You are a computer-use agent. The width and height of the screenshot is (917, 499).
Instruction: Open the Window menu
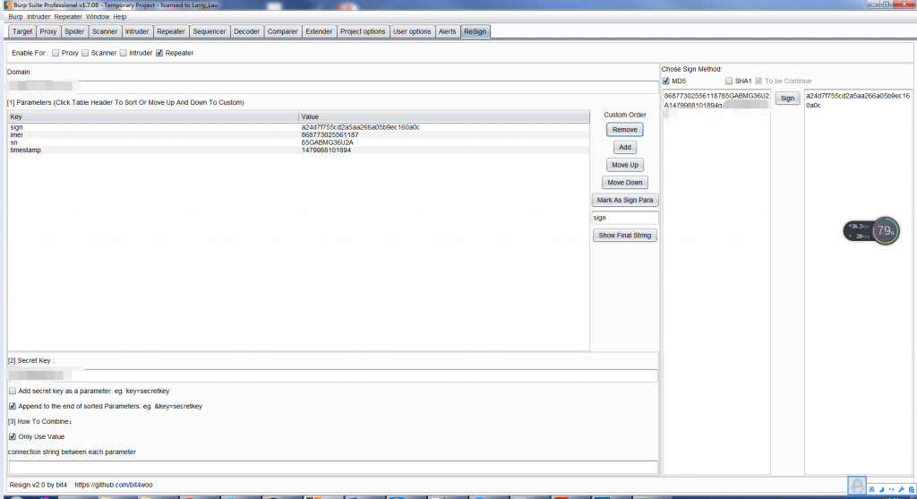click(x=97, y=17)
